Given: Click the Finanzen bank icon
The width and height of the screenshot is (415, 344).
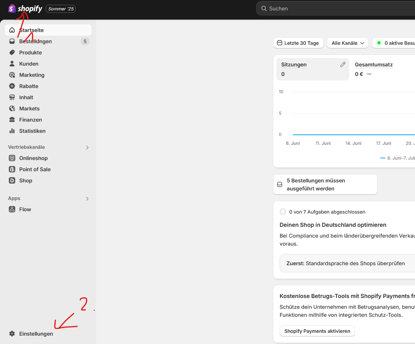Looking at the screenshot, I should (12, 120).
